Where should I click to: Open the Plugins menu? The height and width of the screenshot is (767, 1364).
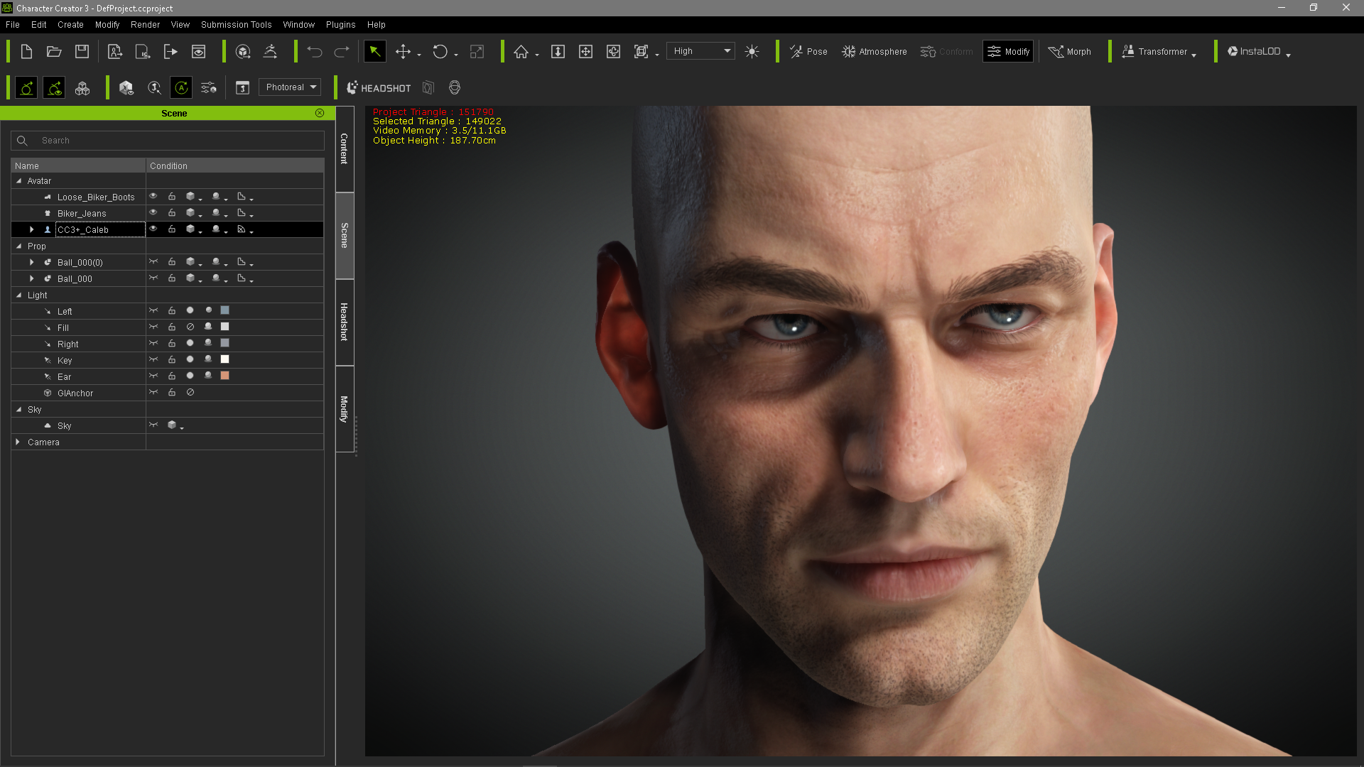coord(340,24)
